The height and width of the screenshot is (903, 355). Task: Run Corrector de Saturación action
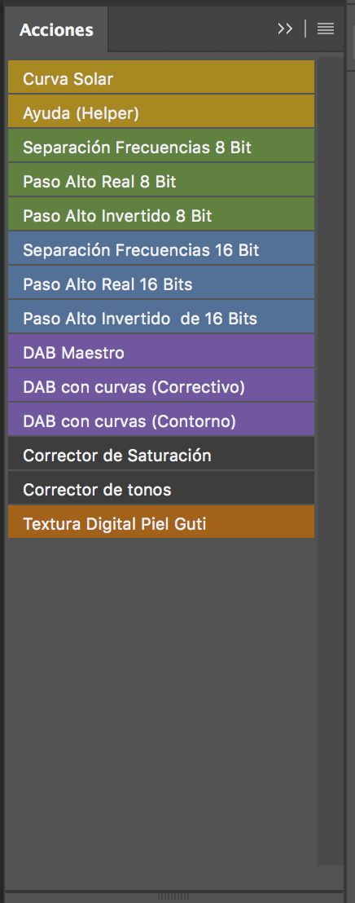pos(161,454)
